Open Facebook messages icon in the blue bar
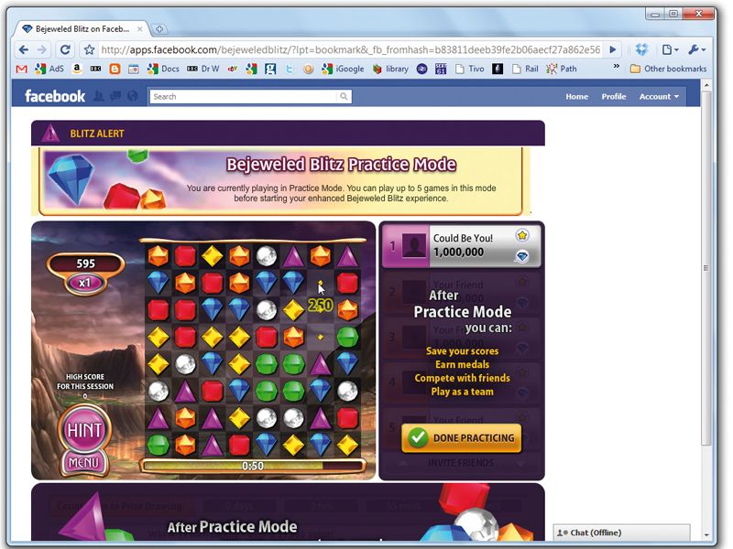Screen dimensions: 733x549 (x=114, y=95)
